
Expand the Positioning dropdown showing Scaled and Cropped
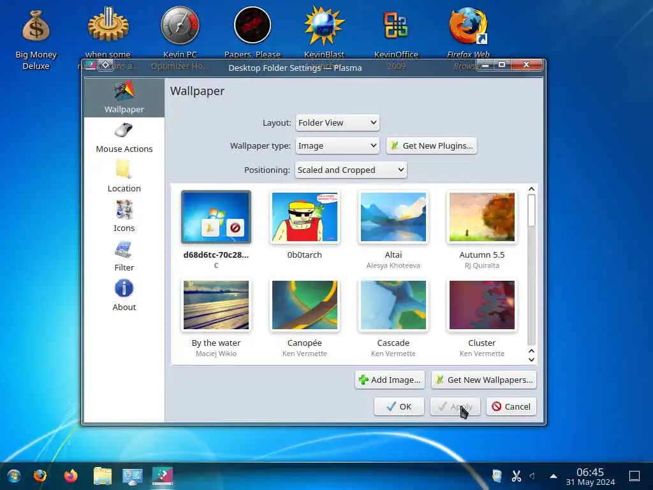pyautogui.click(x=351, y=170)
